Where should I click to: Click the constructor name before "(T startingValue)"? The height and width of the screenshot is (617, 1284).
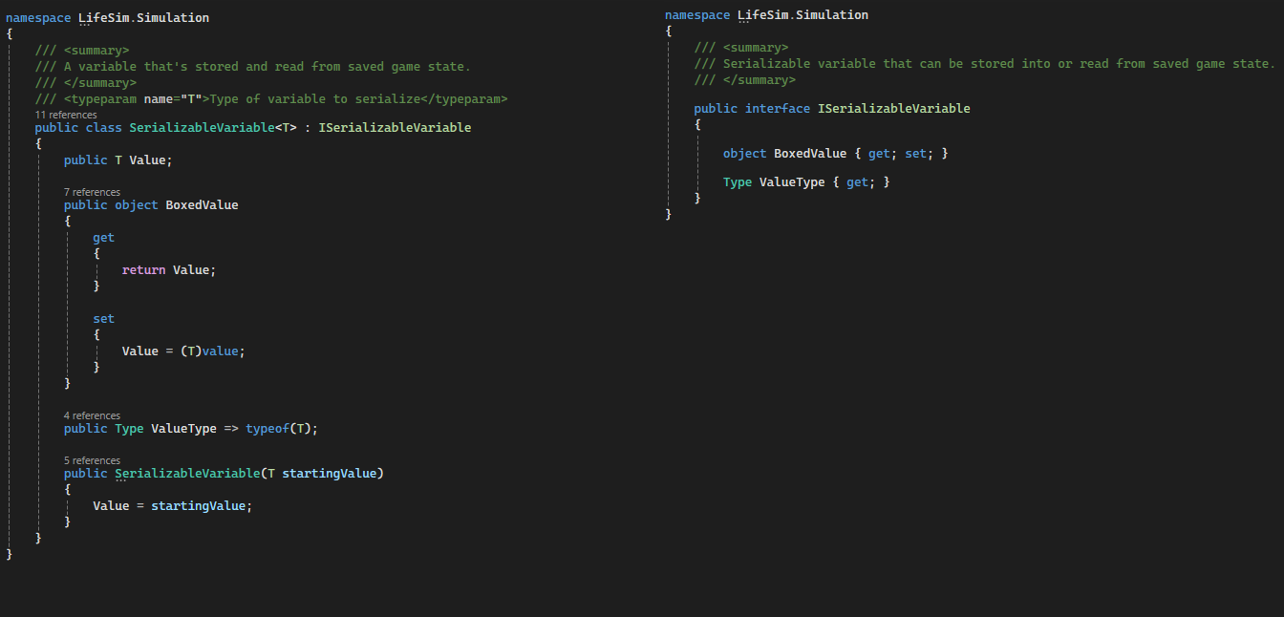(187, 474)
